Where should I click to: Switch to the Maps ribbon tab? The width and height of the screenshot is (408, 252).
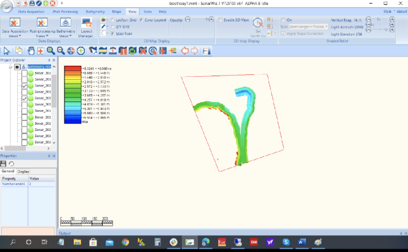117,12
